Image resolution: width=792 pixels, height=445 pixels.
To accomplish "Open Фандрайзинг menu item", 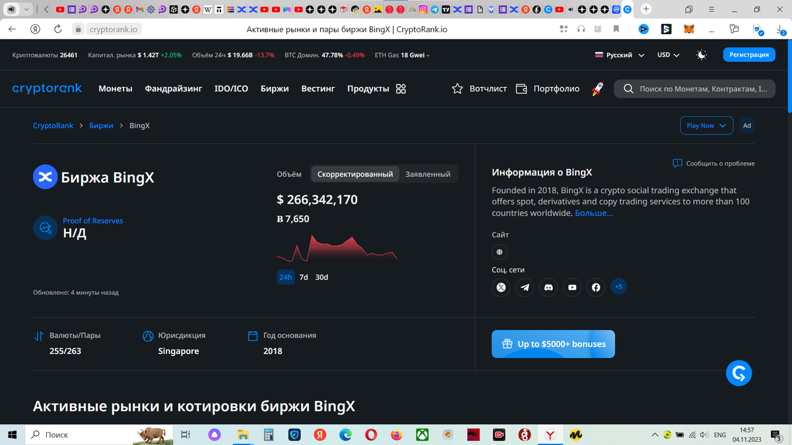I will point(174,89).
